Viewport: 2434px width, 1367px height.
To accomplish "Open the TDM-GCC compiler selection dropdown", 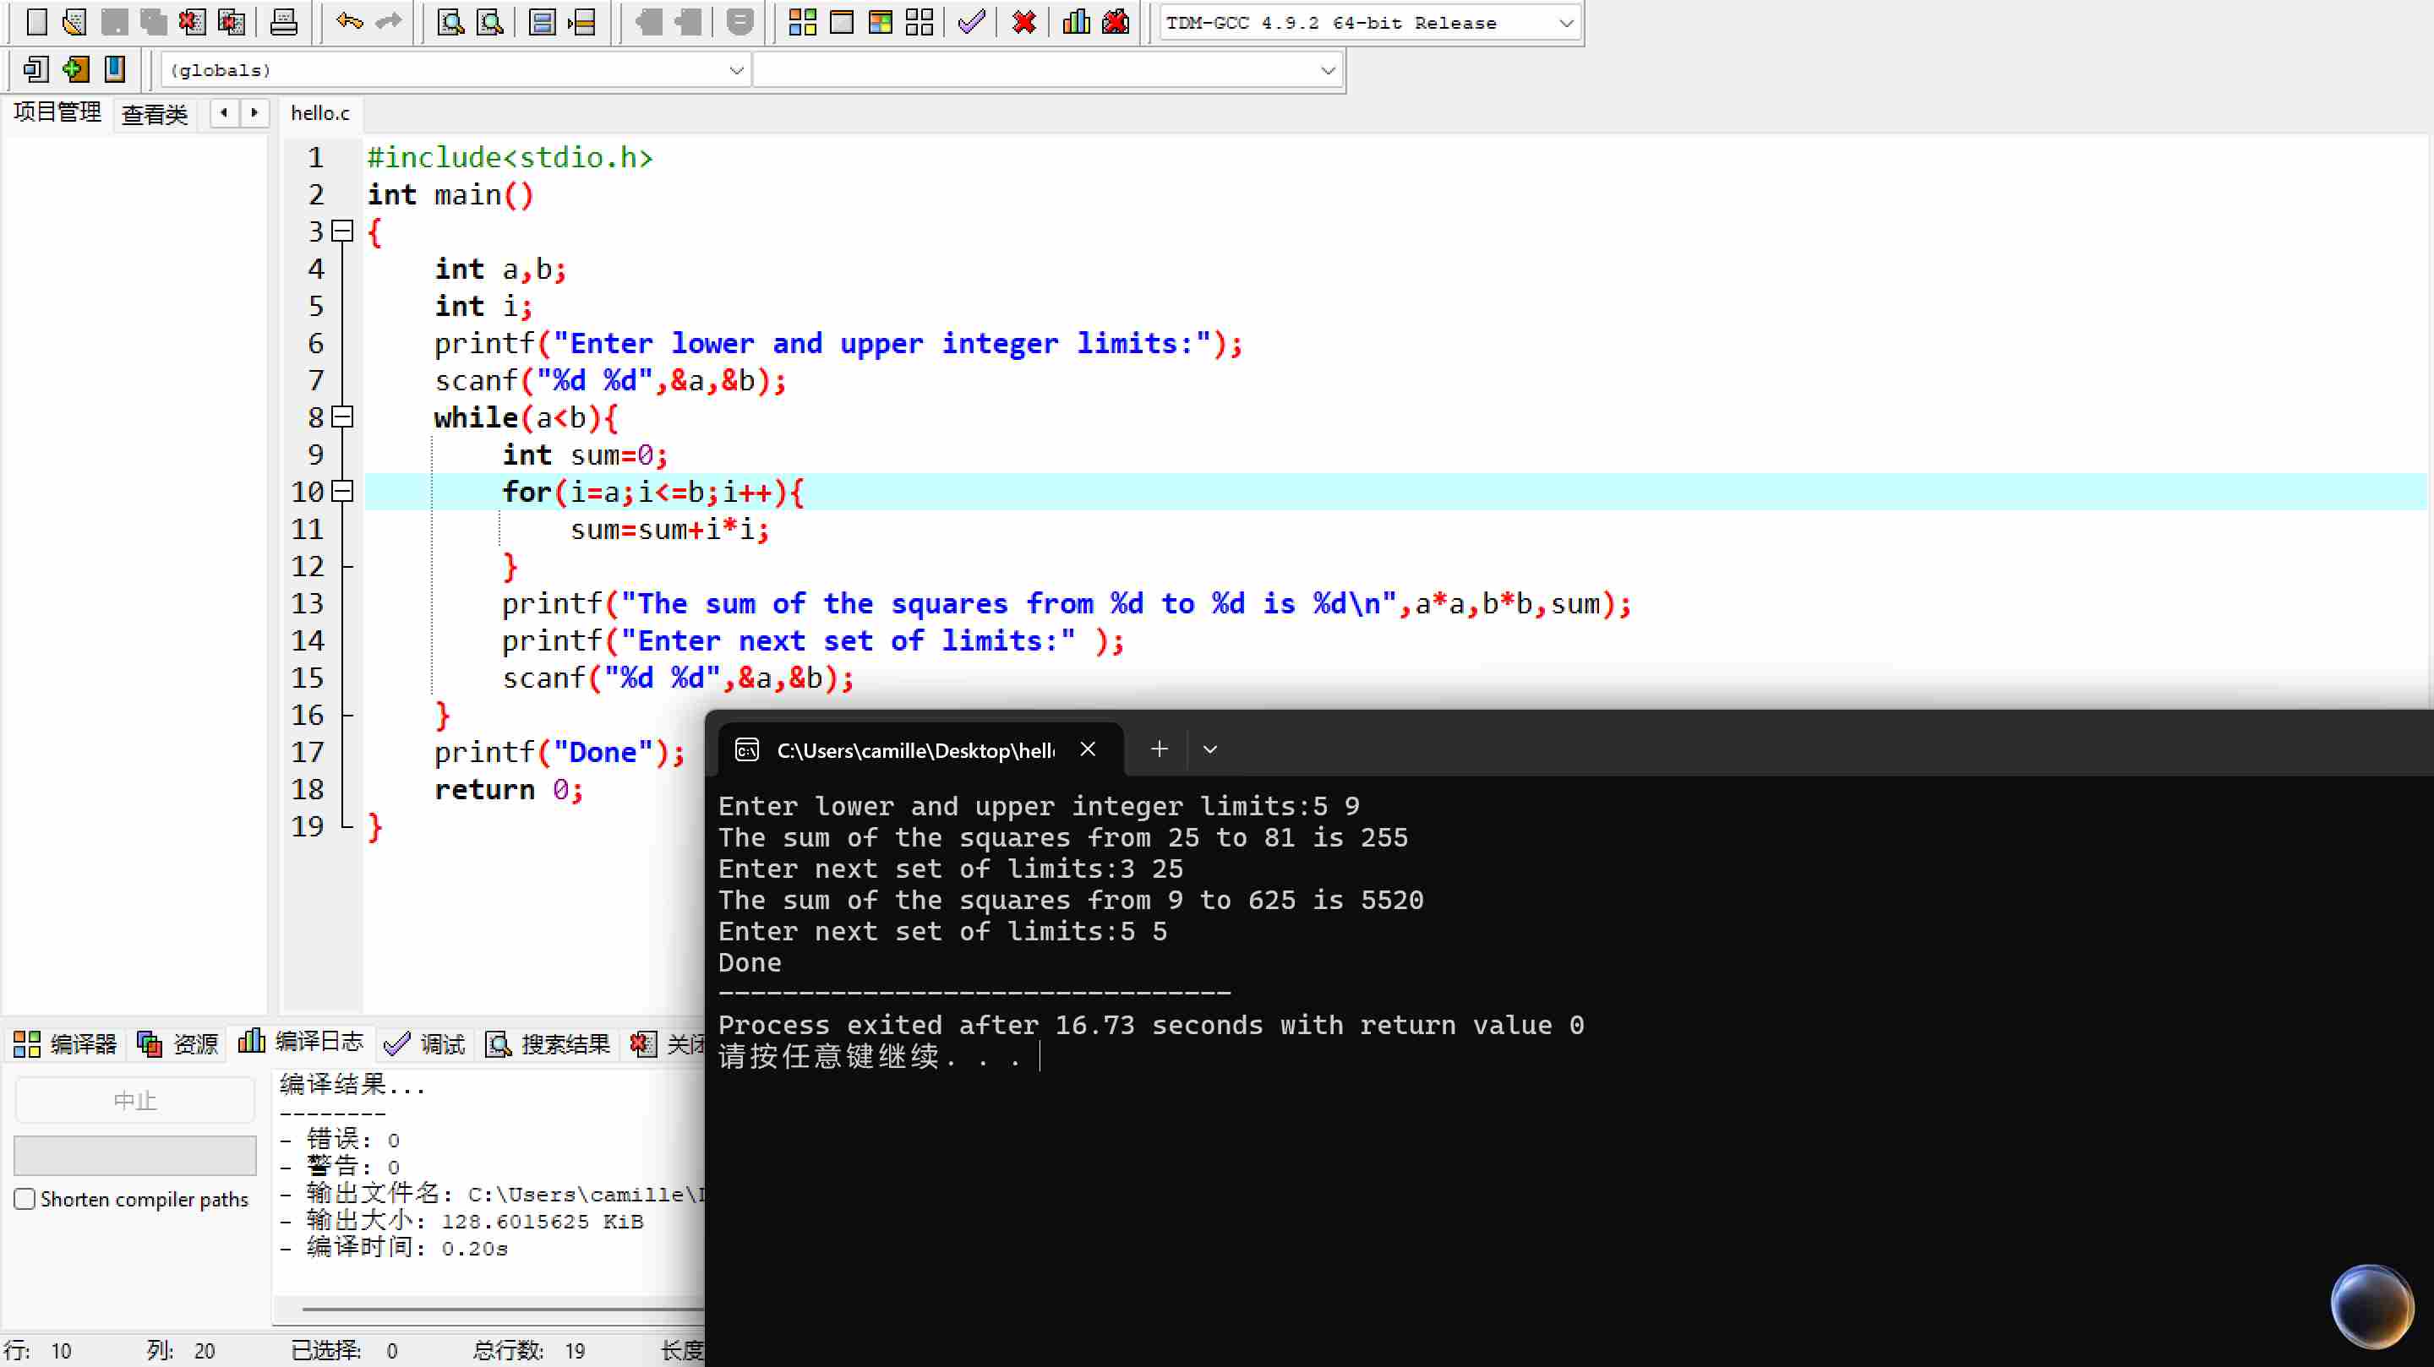I will 1564,23.
